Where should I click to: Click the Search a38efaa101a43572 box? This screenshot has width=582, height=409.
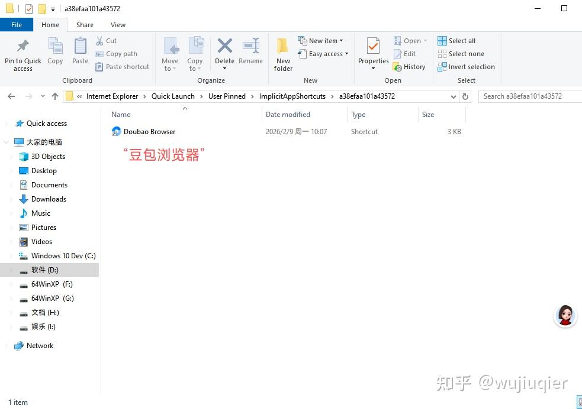530,96
